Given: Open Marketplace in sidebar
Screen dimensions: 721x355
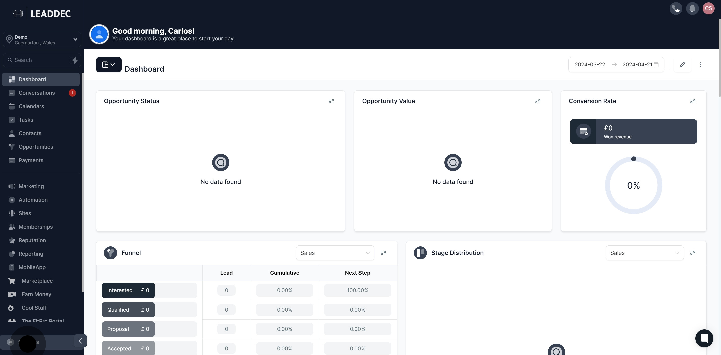Looking at the screenshot, I should (41, 281).
